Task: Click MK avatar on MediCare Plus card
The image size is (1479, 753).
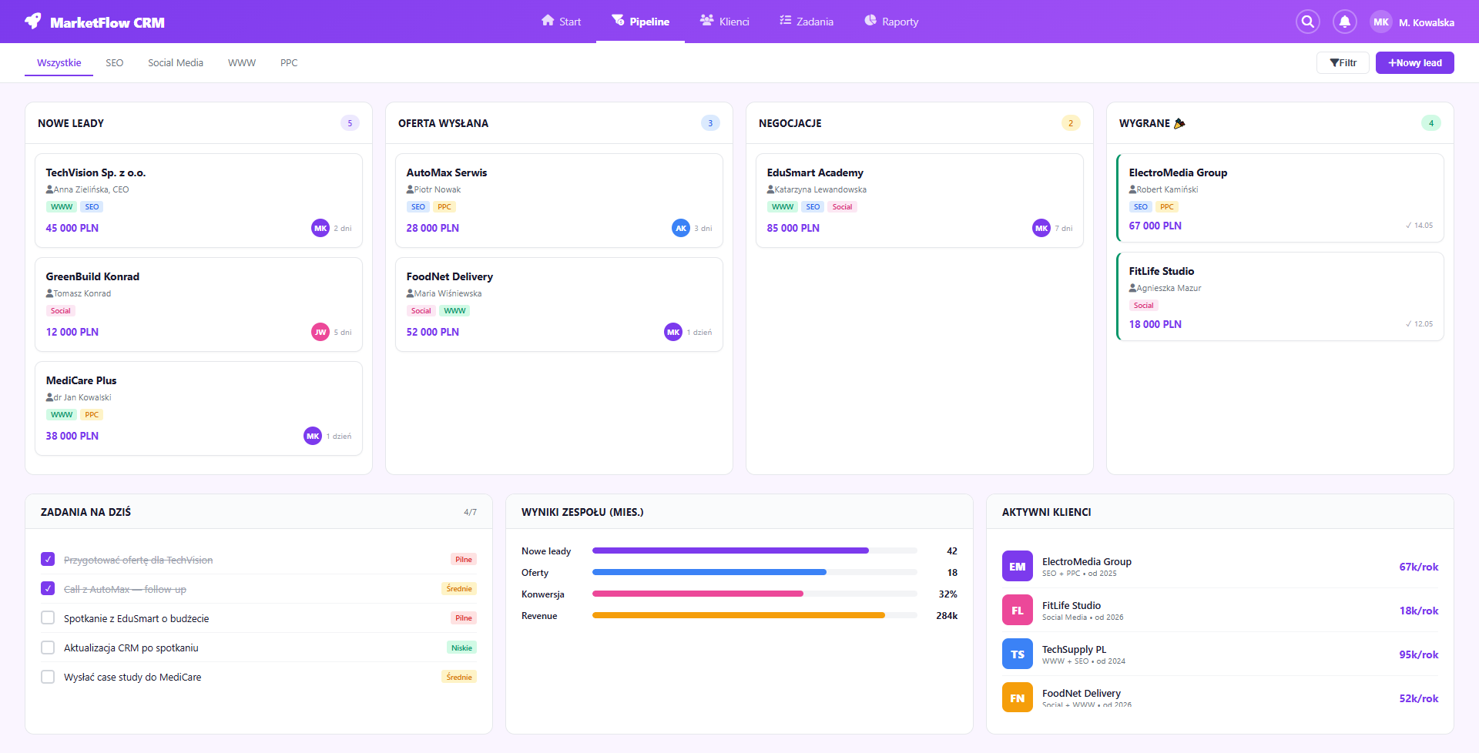Action: (313, 436)
